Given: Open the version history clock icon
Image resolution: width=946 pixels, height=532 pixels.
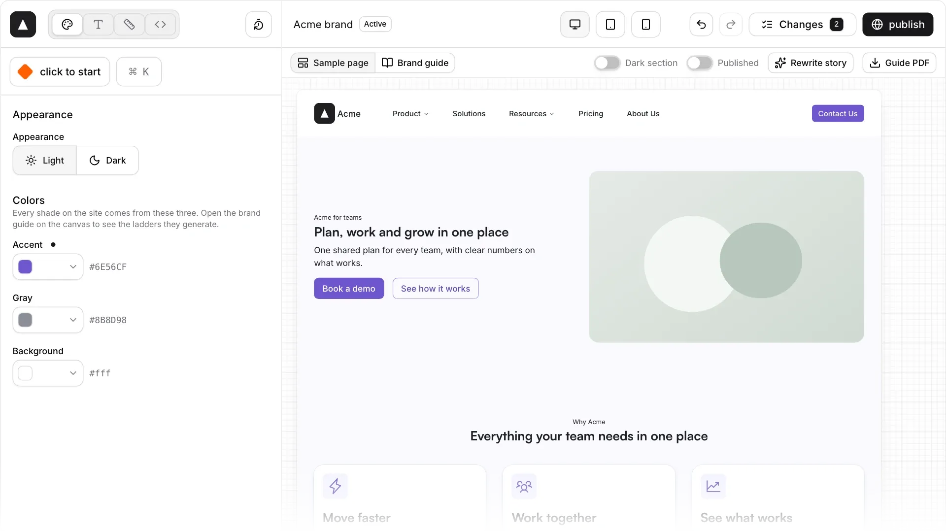Looking at the screenshot, I should coord(259,24).
